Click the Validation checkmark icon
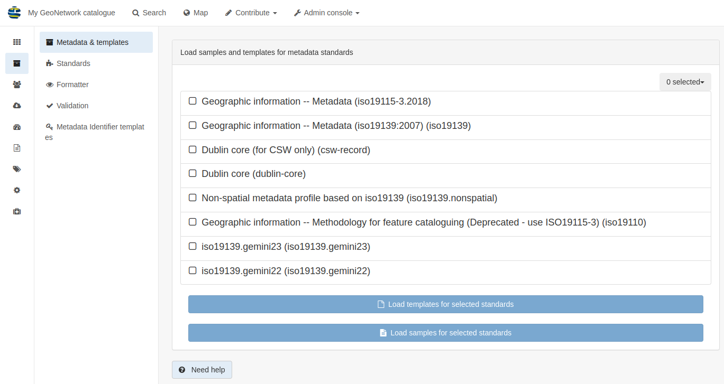The height and width of the screenshot is (384, 724). point(50,106)
